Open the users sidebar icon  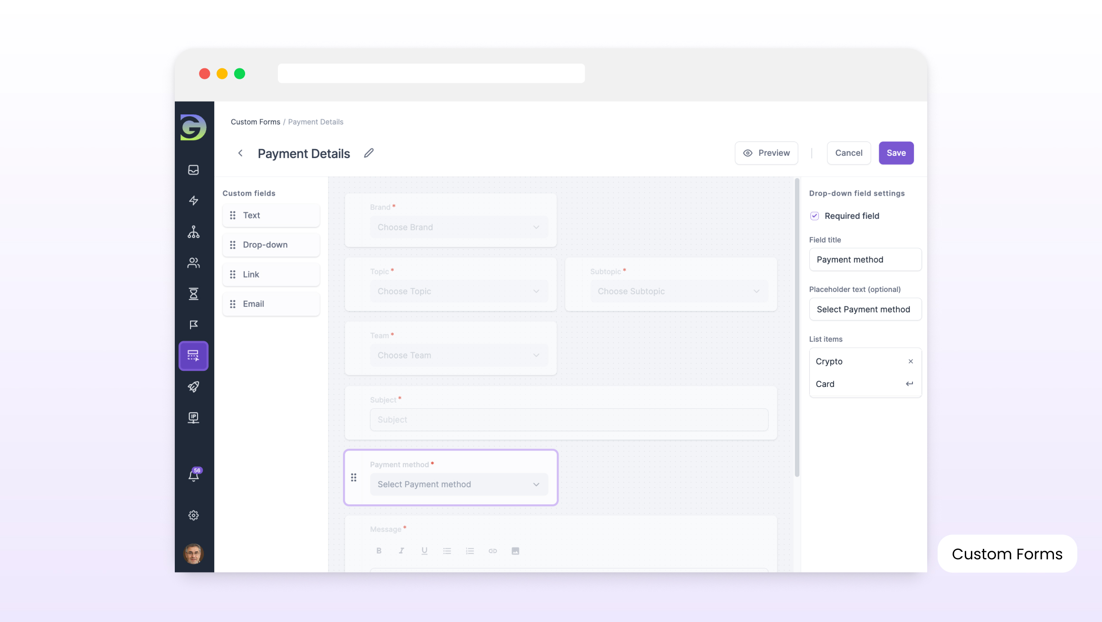pyautogui.click(x=193, y=263)
